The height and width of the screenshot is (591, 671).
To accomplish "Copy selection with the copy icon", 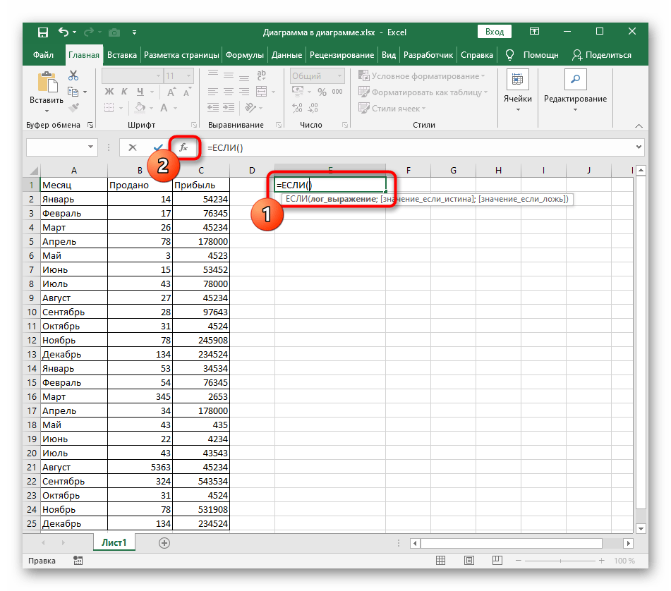I will tap(73, 92).
